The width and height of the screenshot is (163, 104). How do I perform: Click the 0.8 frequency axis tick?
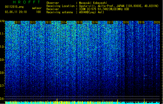click(x=2, y=73)
